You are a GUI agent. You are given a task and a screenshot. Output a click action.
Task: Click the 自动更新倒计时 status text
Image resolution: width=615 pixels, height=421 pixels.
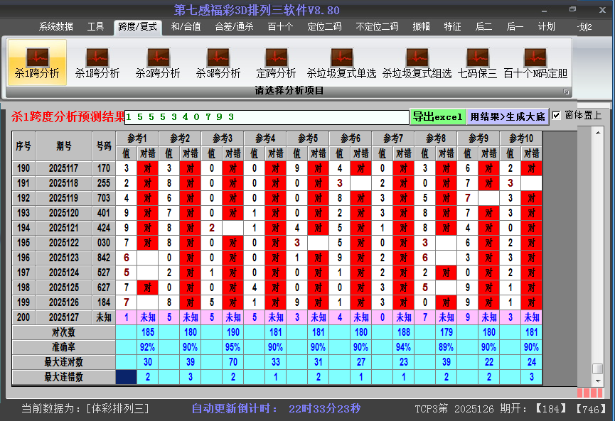click(235, 408)
